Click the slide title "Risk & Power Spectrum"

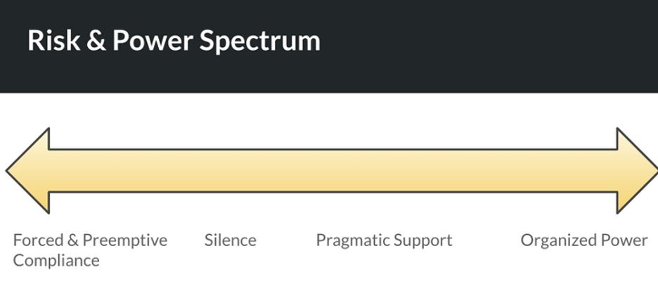point(174,41)
